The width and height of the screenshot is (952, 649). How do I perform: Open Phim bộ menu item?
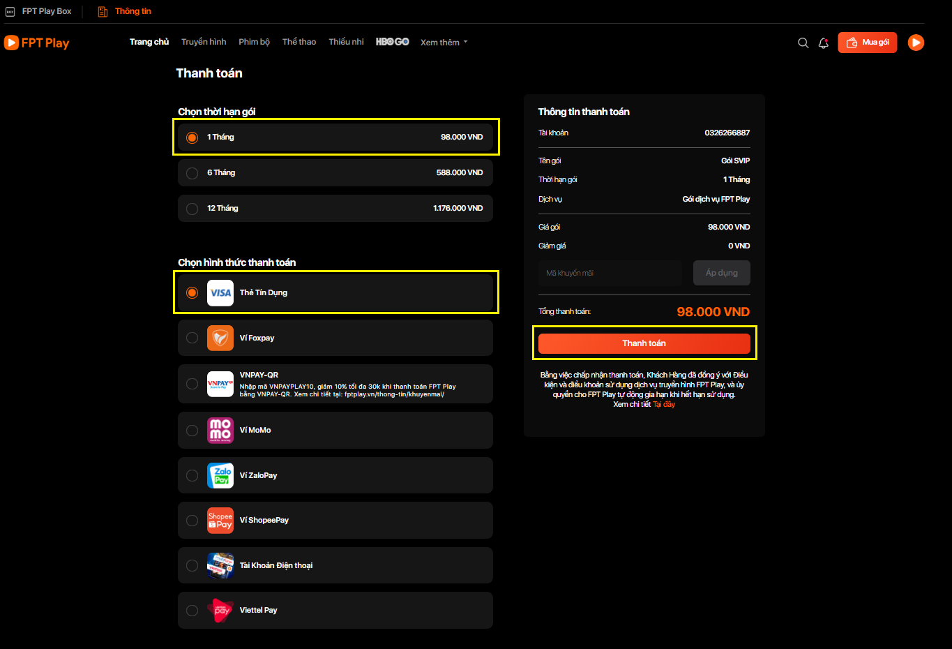tap(254, 42)
